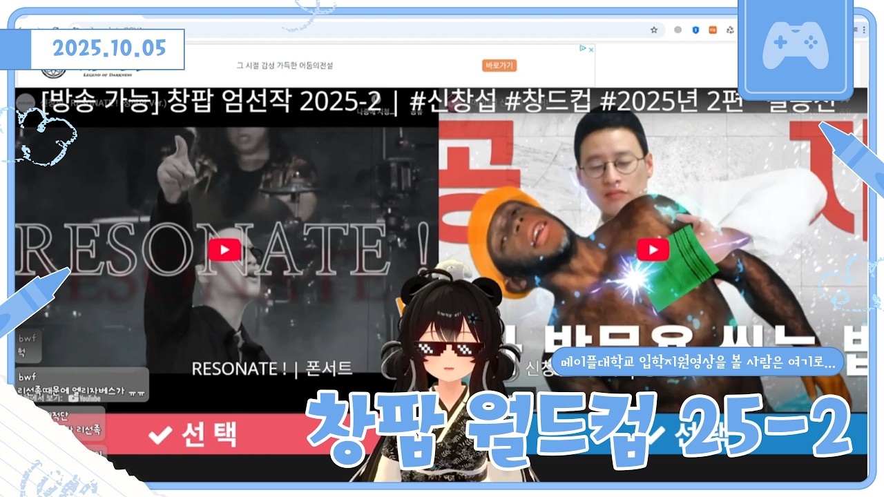Click the game controller icon badge
The height and width of the screenshot is (497, 884).
coord(796,45)
